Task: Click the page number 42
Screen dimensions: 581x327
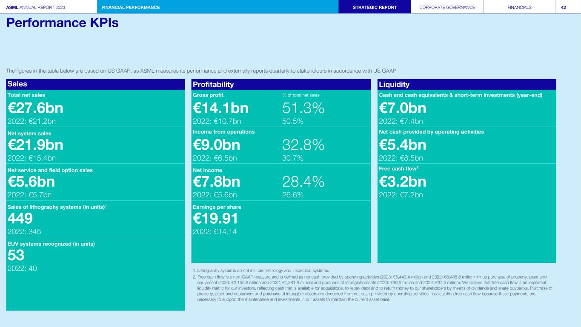Action: tap(563, 7)
